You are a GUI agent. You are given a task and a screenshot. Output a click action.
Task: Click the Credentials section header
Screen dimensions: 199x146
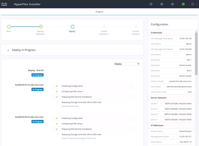(x=156, y=33)
